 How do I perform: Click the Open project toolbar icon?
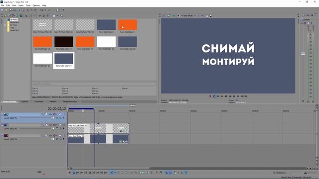point(6,10)
